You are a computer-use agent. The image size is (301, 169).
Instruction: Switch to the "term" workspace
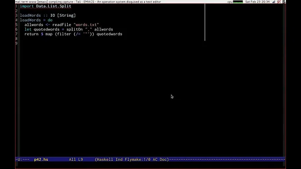(25, 2)
